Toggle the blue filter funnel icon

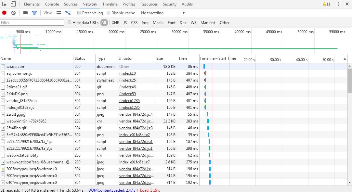coord(34,13)
